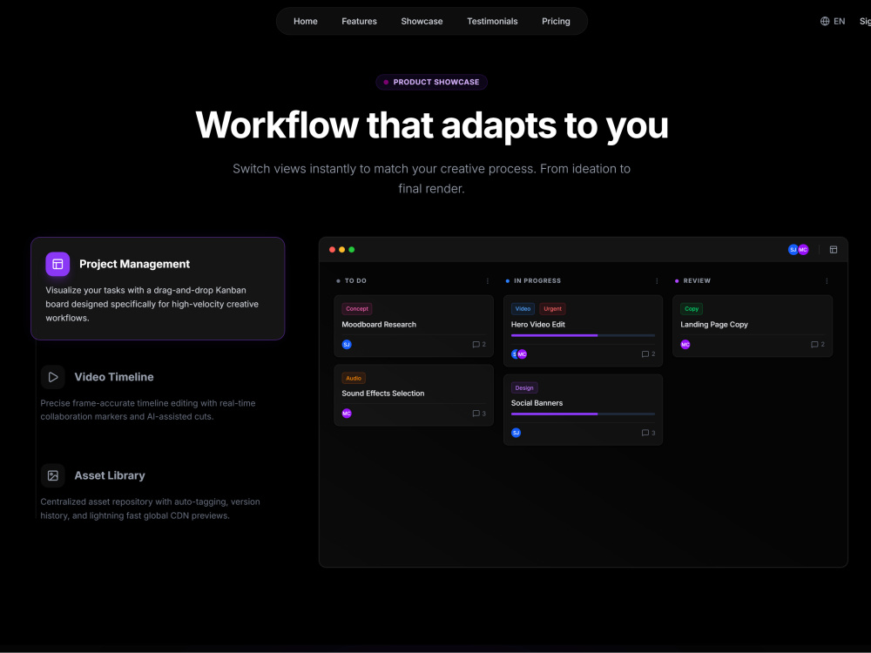871x653 pixels.
Task: Click the Asset Library image icon
Action: (x=53, y=476)
